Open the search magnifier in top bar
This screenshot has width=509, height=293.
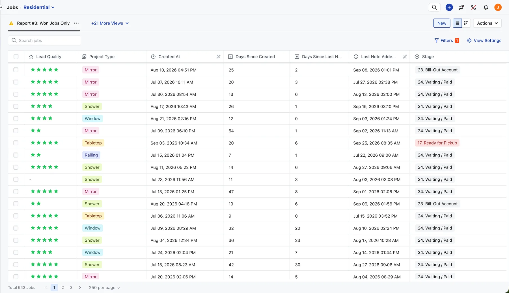(434, 7)
